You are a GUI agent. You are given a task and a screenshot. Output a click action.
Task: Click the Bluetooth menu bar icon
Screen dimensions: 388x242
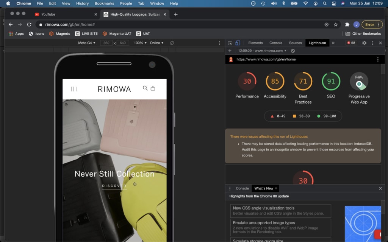point(283,3)
